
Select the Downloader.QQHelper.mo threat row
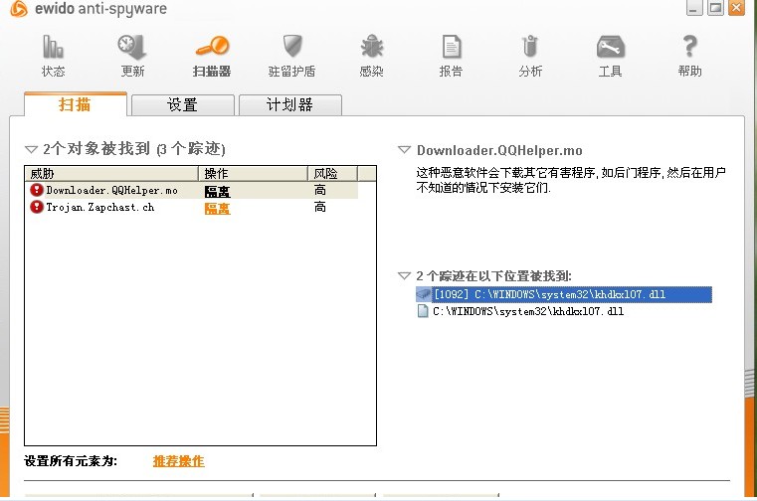click(x=192, y=190)
